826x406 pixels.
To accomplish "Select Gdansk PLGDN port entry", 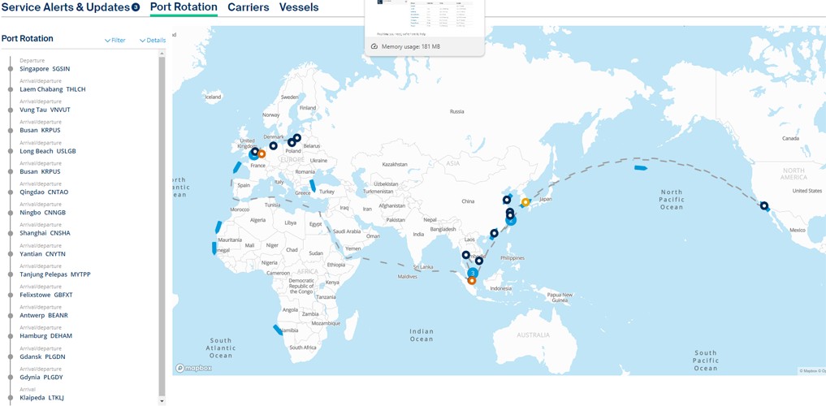I will 43,356.
